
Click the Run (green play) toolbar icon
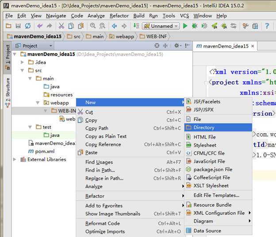[x=185, y=26]
